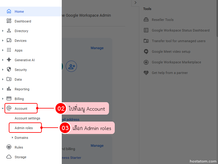Click Manage link in billing card

click(x=97, y=146)
